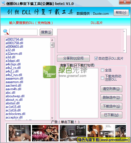Click the app icon in title bar

[3, 3]
